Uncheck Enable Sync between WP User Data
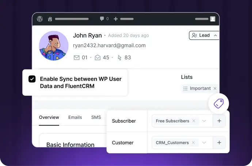252x166 pixels. pos(32,79)
